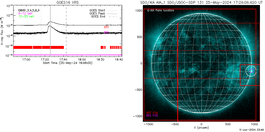Image resolution: width=265 pixels, height=132 pixels.
Task: Click the '5-Jun-2024 23:49' timestamp
Action: 252,130
